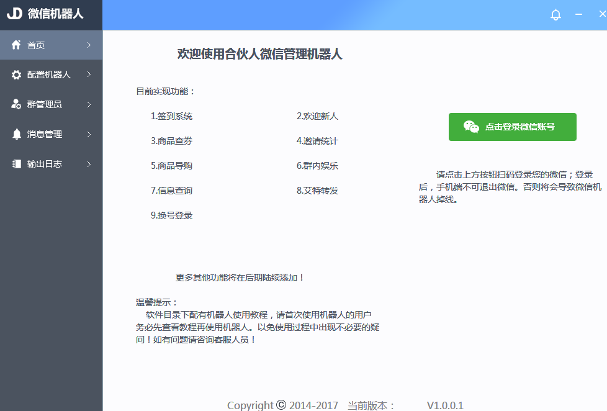Click the group-admin person icon beside 群管理员
Image resolution: width=607 pixels, height=411 pixels.
pos(15,104)
